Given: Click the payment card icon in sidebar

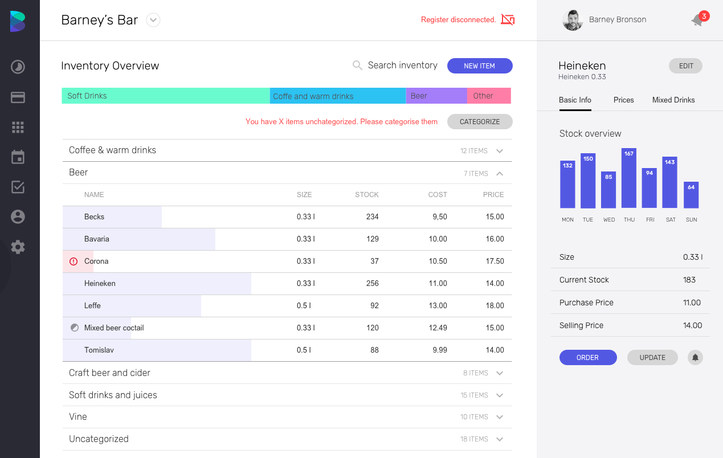Looking at the screenshot, I should point(18,97).
